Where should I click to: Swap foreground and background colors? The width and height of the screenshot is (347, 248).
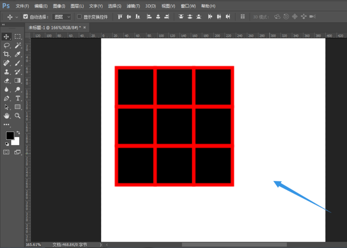pyautogui.click(x=18, y=133)
